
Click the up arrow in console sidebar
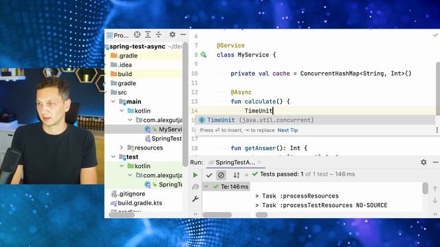(435, 189)
